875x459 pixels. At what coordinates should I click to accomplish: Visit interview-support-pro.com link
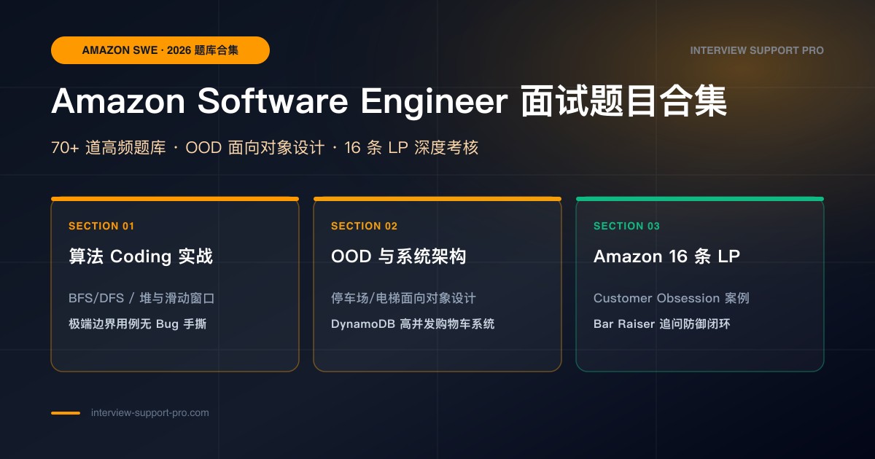pyautogui.click(x=150, y=412)
